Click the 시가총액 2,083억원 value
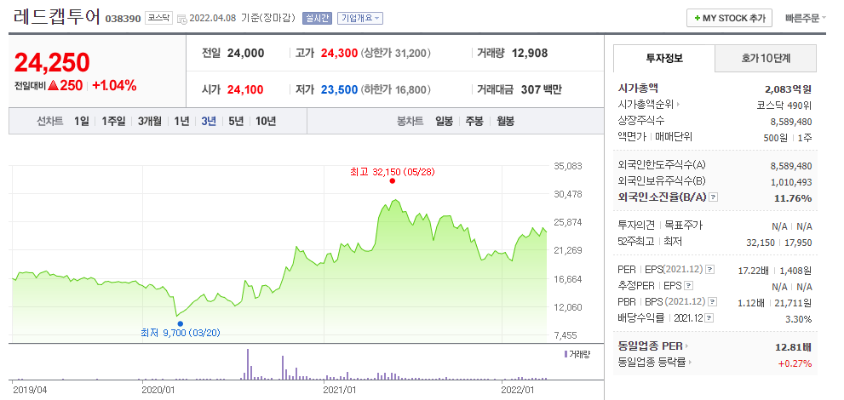844x400 pixels. click(x=788, y=89)
